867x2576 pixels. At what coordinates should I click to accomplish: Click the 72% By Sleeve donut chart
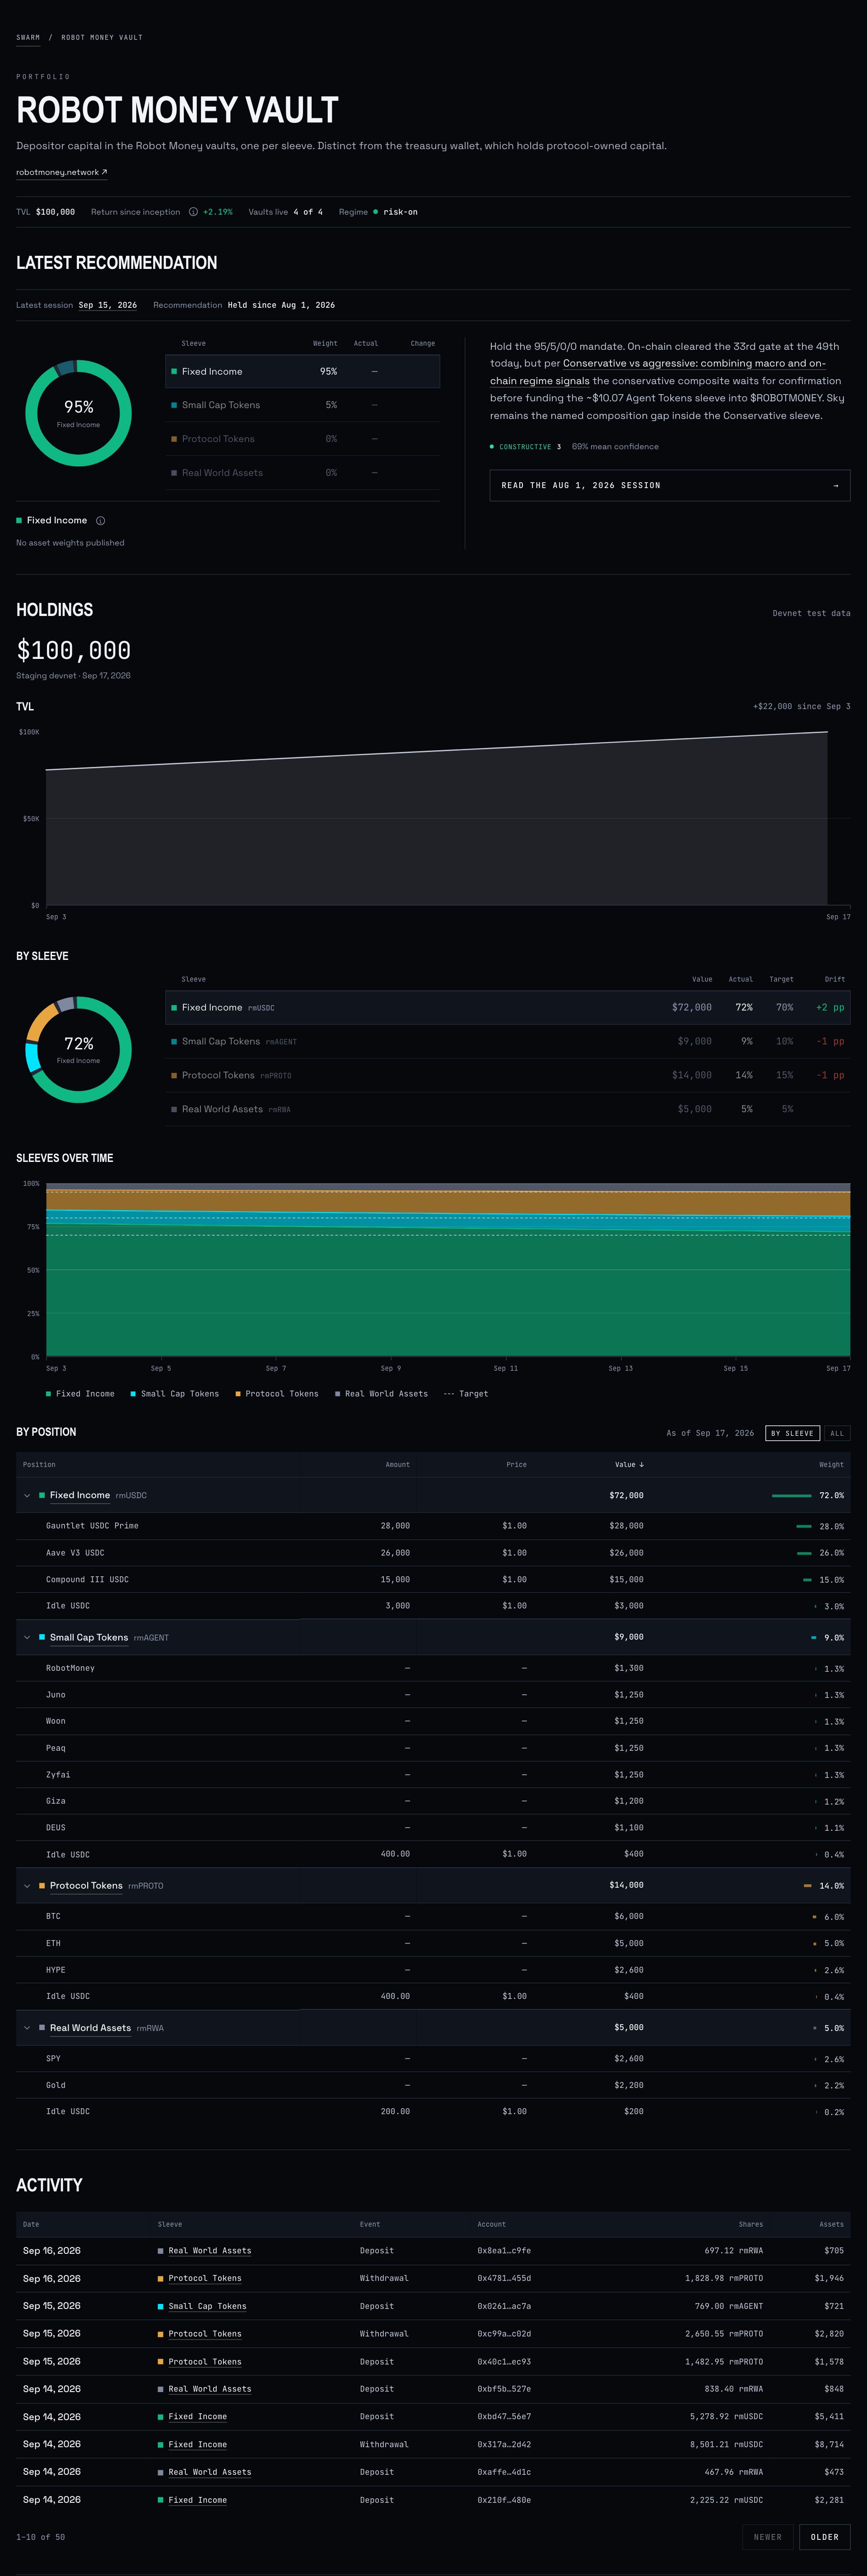tap(78, 1049)
